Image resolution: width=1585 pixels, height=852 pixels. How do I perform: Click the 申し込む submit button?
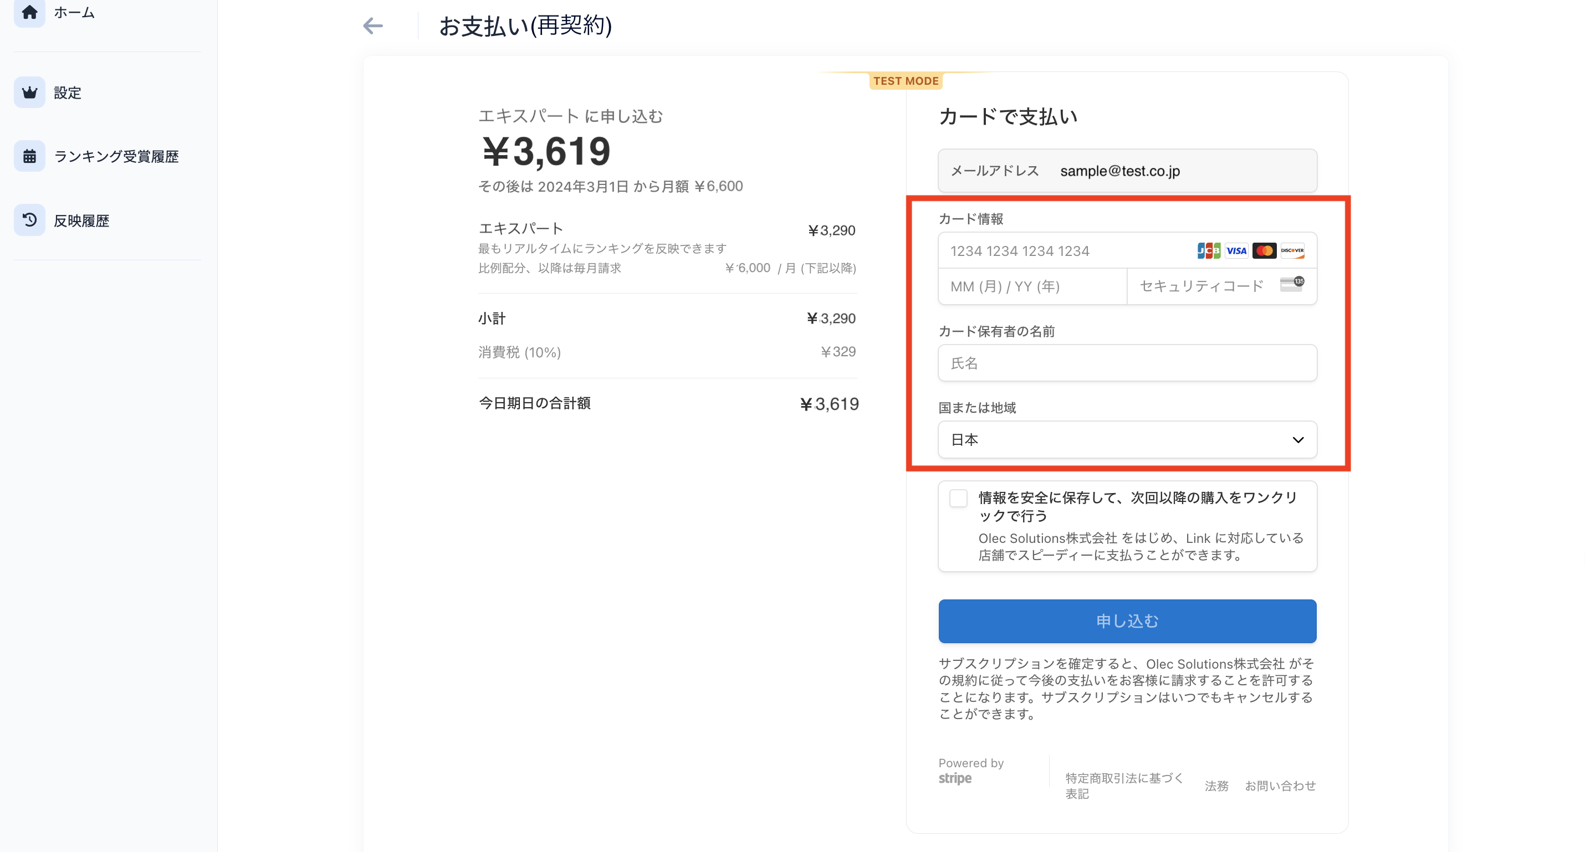(1127, 620)
